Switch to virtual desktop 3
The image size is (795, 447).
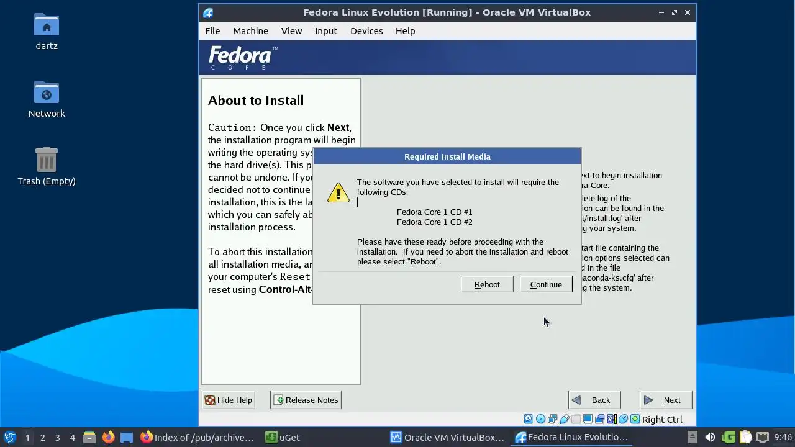click(57, 437)
